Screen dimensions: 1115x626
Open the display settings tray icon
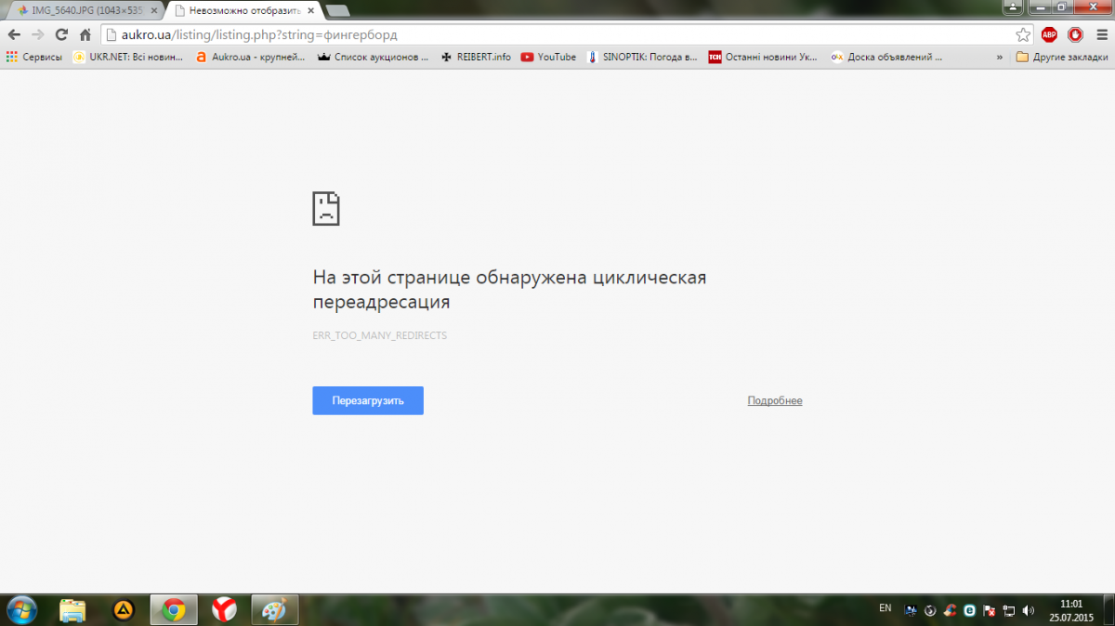(x=911, y=610)
